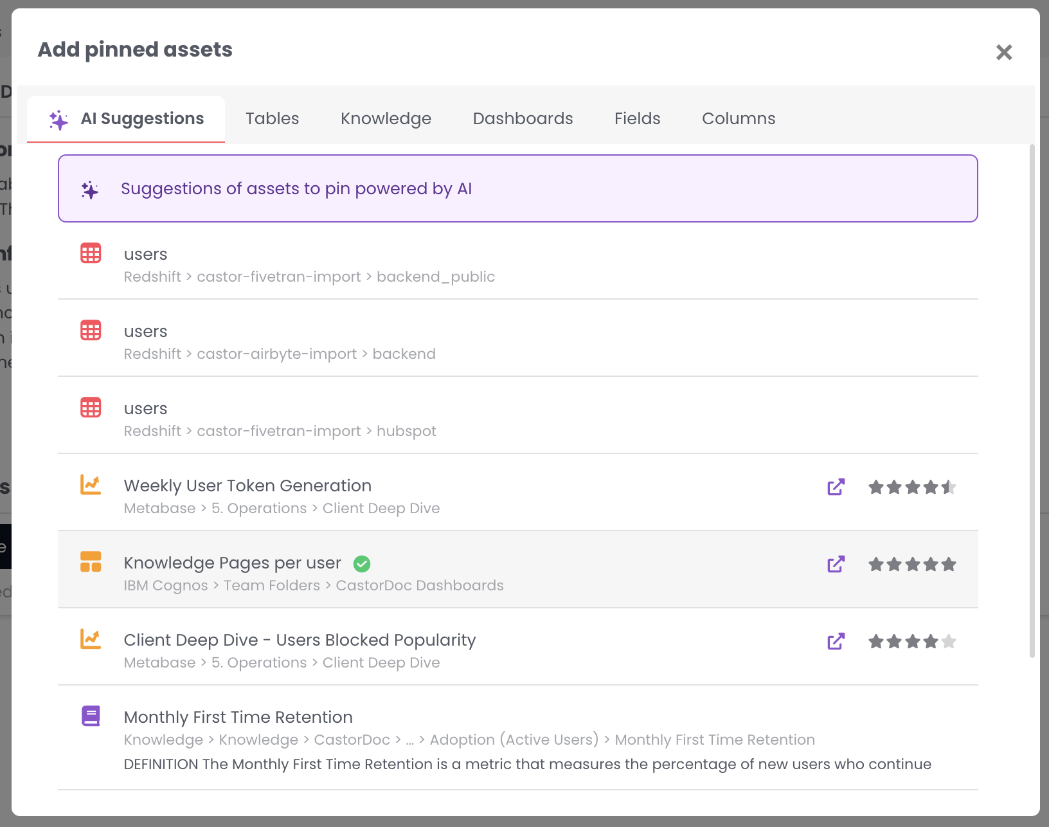Viewport: 1049px width, 827px height.
Task: Switch to the Tables tab
Action: [x=272, y=119]
